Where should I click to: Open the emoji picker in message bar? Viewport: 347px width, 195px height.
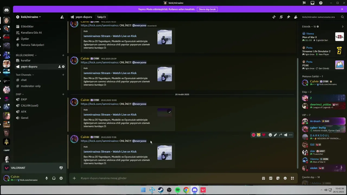[x=285, y=178]
